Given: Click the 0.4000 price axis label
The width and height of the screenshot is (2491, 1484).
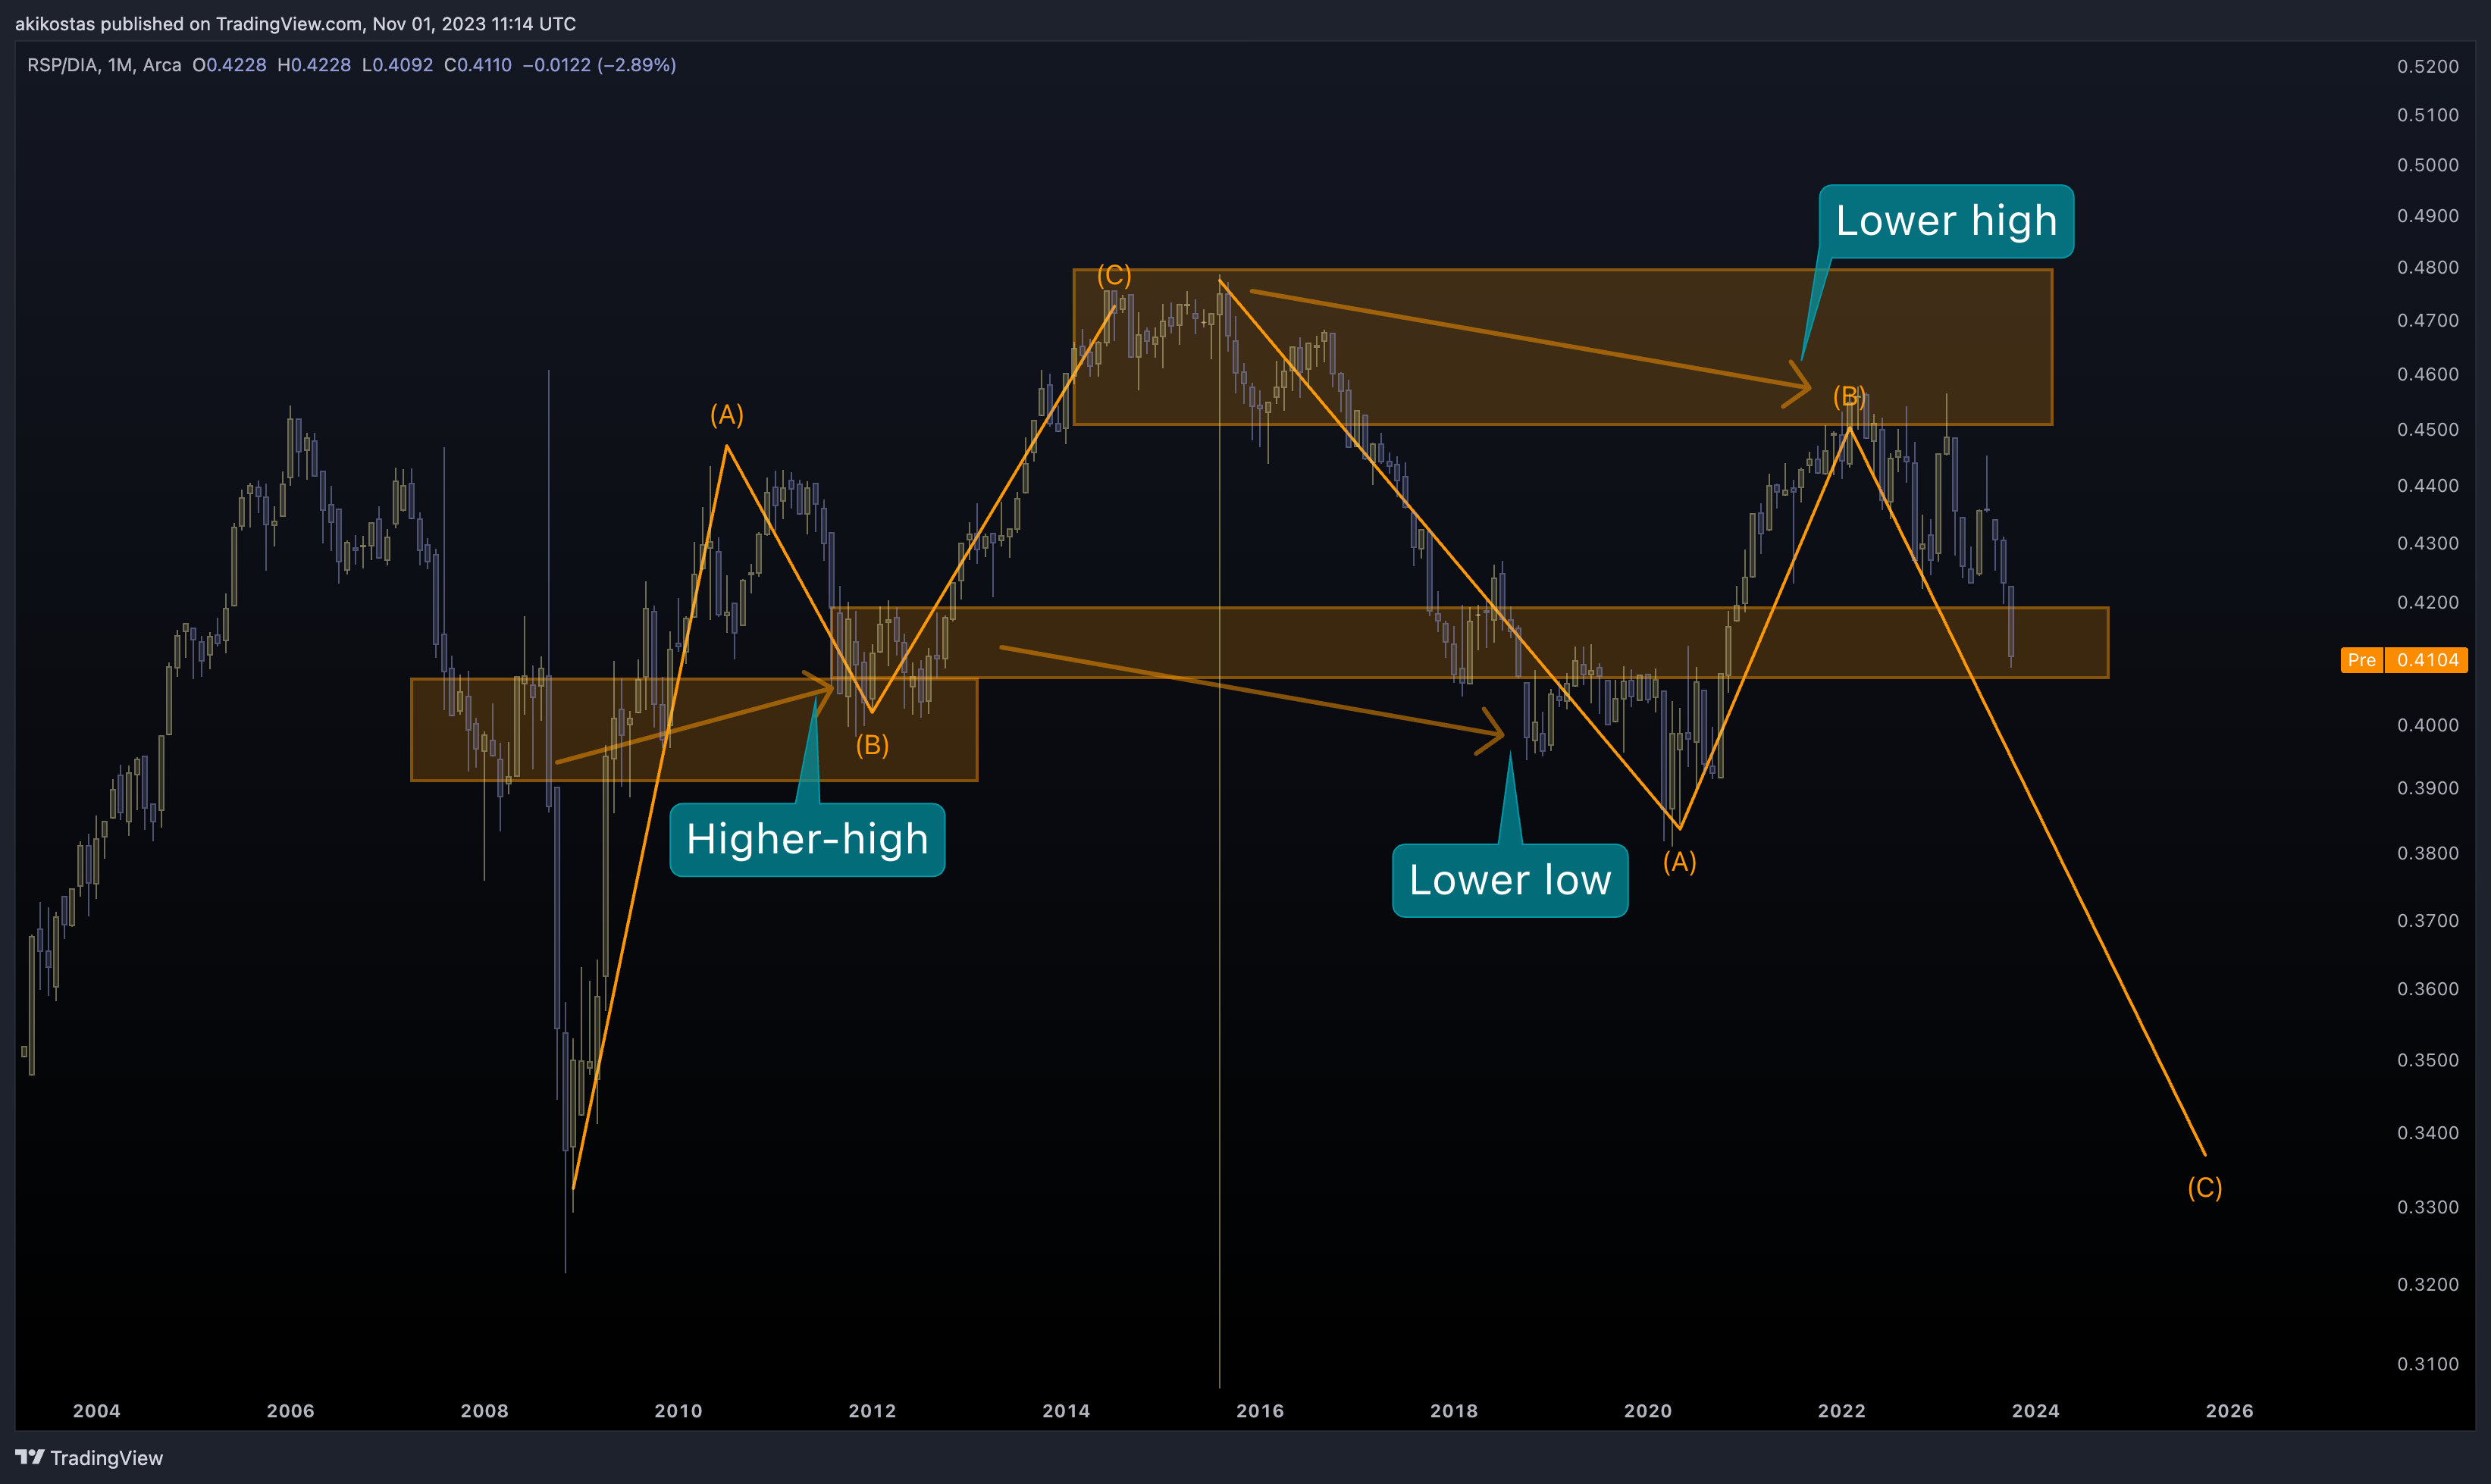Looking at the screenshot, I should 2428,725.
